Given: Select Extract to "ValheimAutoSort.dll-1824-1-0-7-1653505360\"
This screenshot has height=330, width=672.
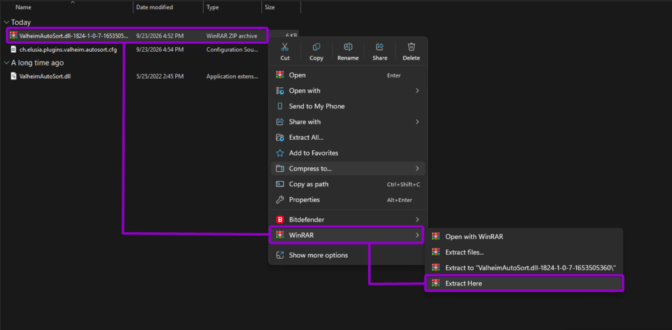Looking at the screenshot, I should coord(524,268).
